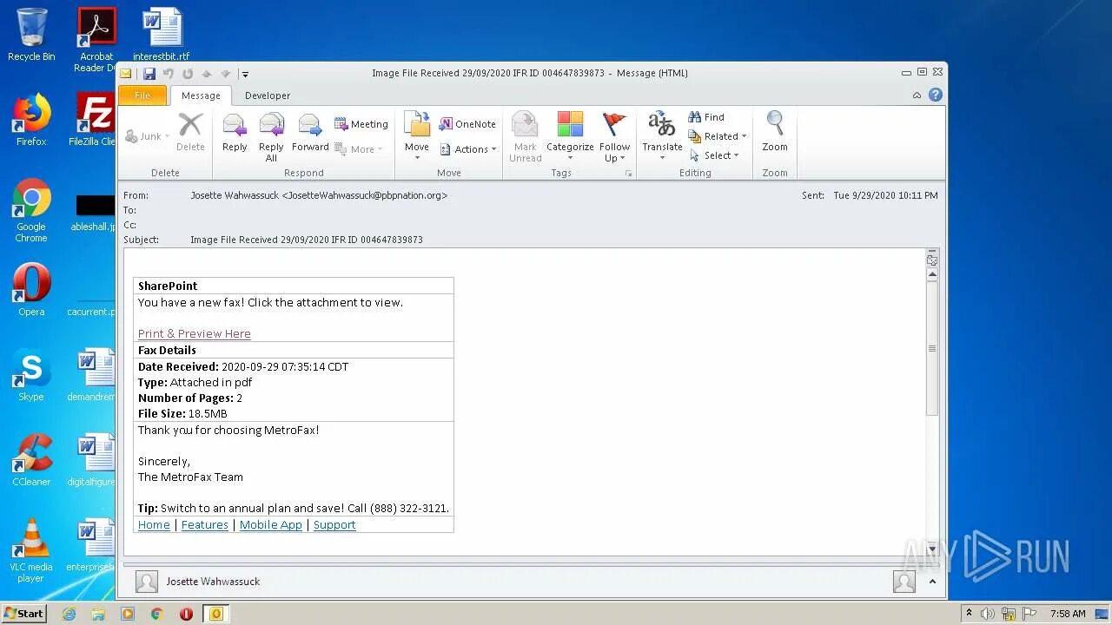Click the Save icon in Quick Access Toolbar
1112x625 pixels.
point(149,74)
